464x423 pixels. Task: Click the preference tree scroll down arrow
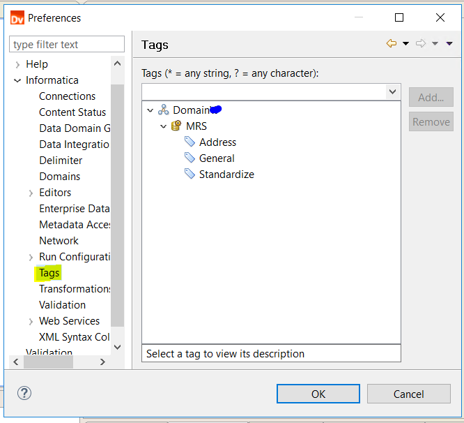coord(118,347)
